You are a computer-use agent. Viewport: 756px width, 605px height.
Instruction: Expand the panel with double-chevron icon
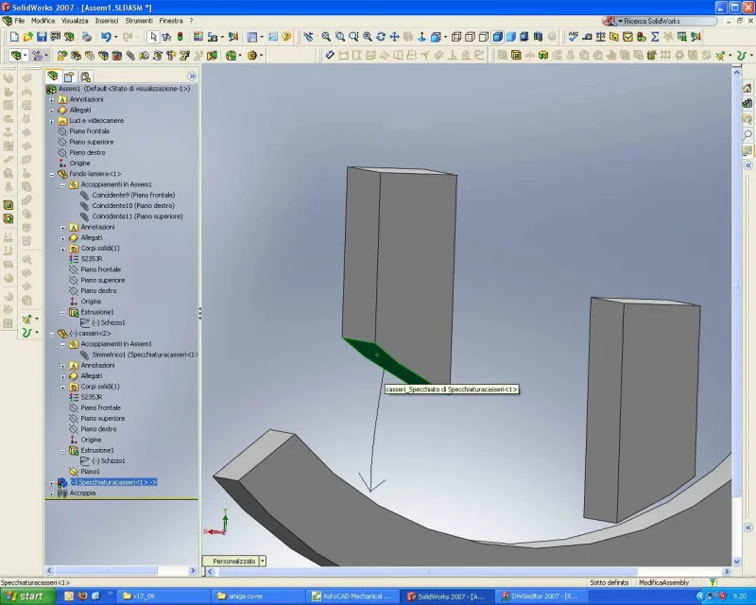tap(192, 77)
